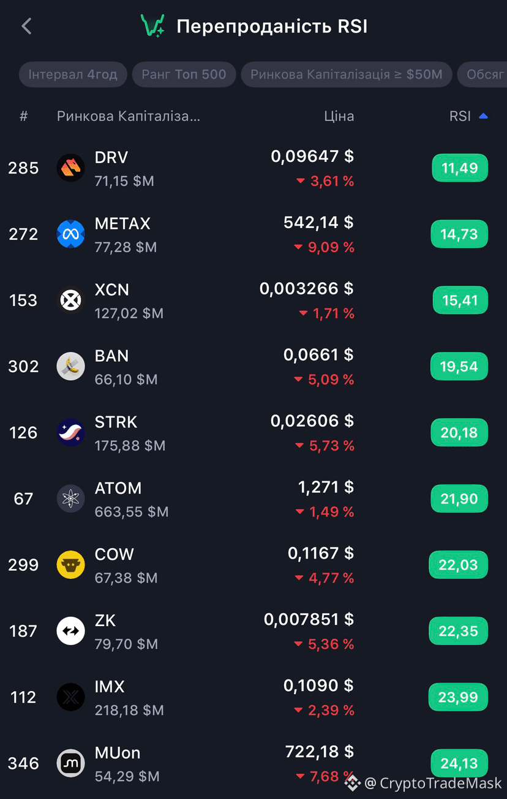Open the STRK coin logo icon

point(71,433)
